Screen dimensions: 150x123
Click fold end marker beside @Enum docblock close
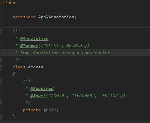click(x=1, y=102)
